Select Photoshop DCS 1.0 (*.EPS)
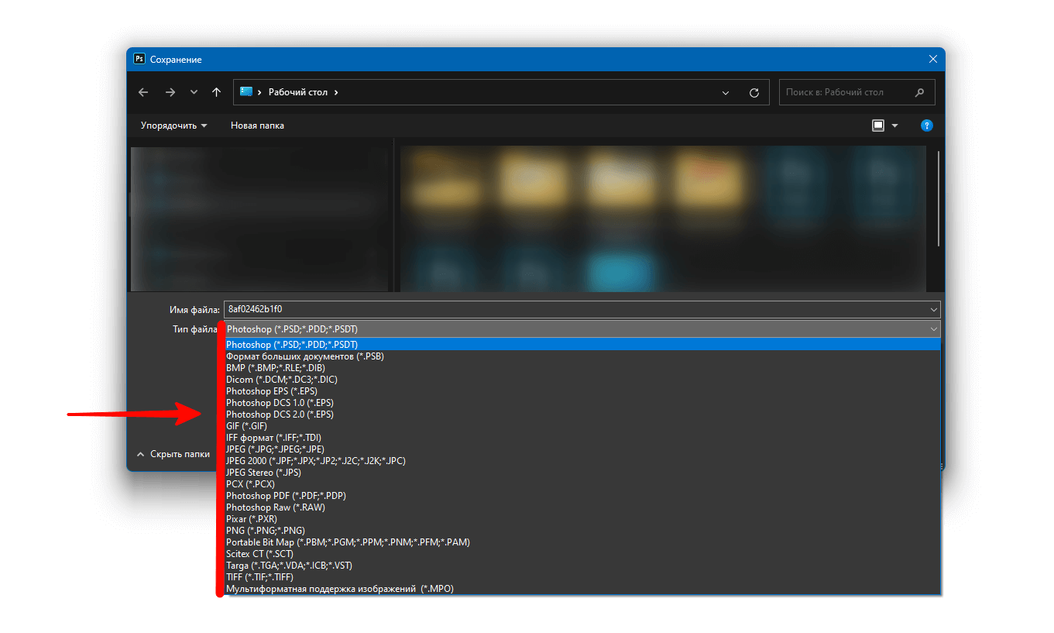This screenshot has width=1054, height=633. [x=582, y=403]
